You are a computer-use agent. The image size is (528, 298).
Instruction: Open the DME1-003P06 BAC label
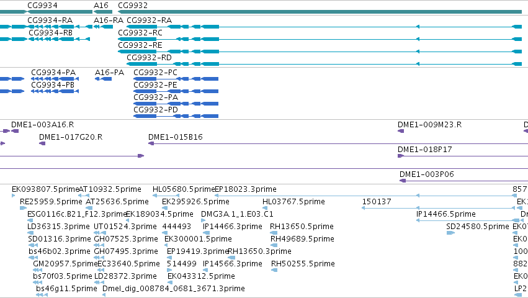(427, 174)
